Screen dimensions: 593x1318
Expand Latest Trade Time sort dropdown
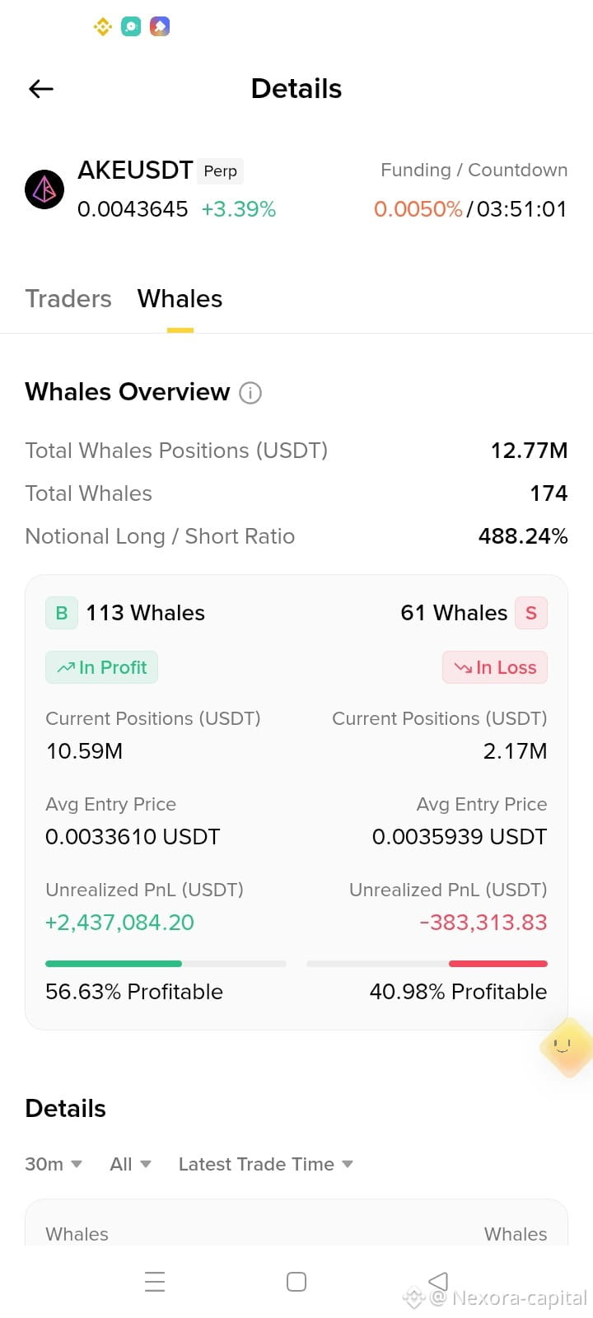[266, 1164]
